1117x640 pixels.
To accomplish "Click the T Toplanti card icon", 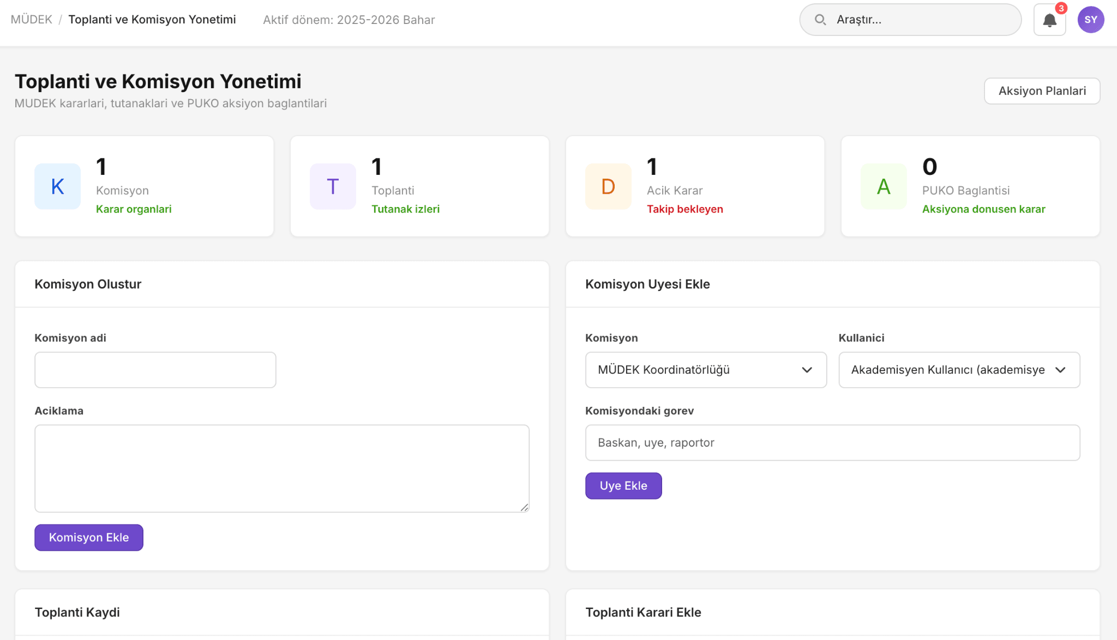I will pos(333,186).
